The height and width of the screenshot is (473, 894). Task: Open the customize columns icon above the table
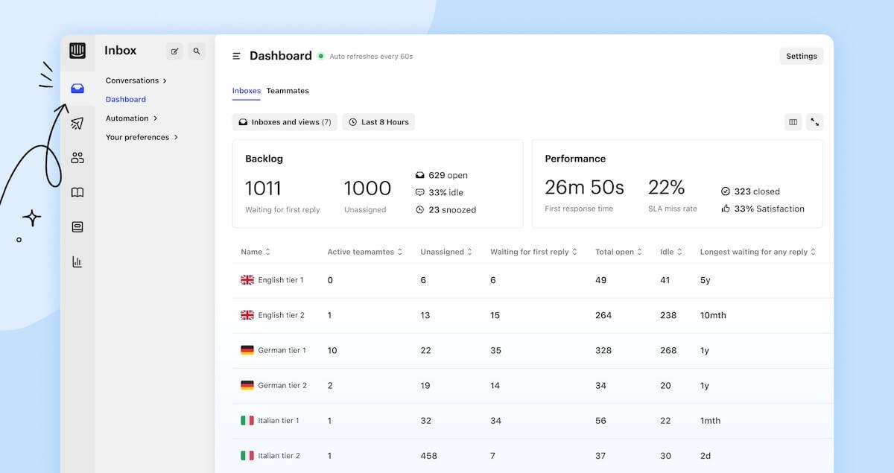pyautogui.click(x=793, y=121)
